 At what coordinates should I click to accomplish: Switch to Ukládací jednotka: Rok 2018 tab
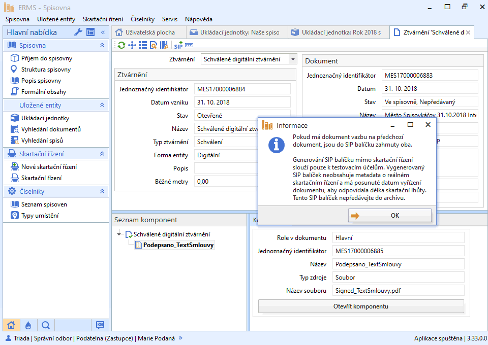tap(339, 32)
